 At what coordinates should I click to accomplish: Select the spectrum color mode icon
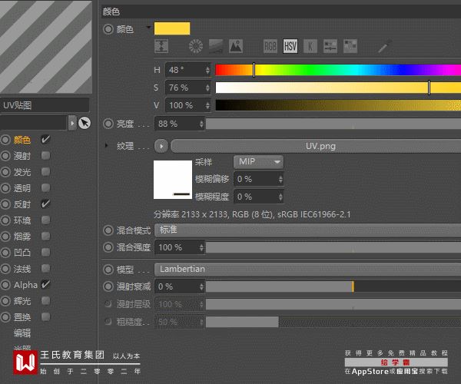pyautogui.click(x=215, y=46)
